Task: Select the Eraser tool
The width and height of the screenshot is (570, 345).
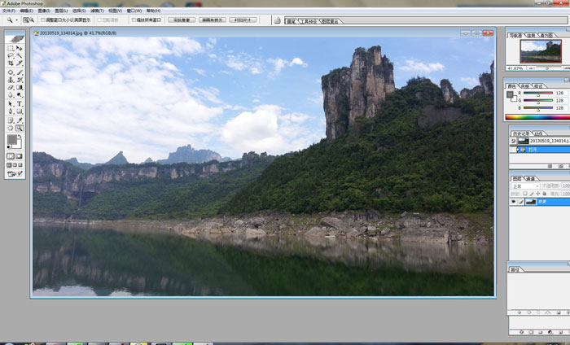Action: click(11, 88)
